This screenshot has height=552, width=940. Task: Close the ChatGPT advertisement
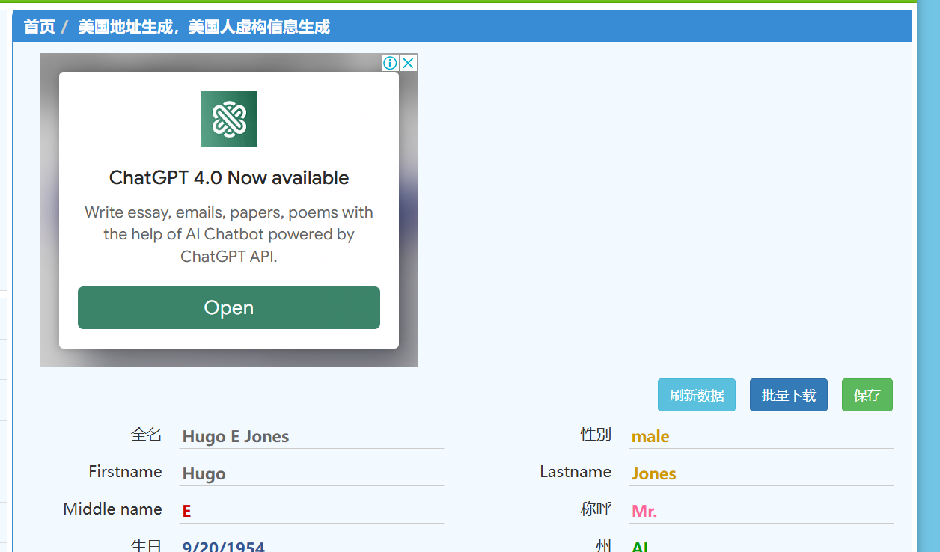[x=408, y=63]
